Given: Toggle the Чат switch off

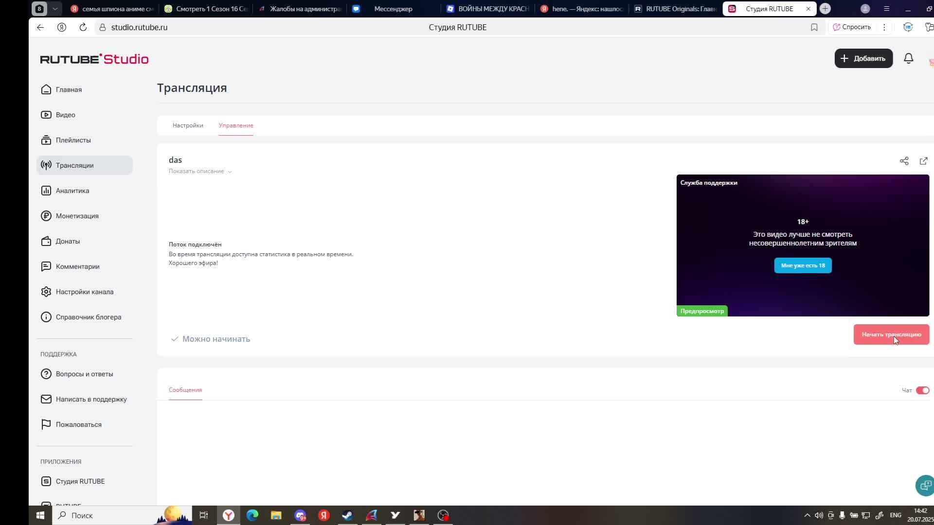Looking at the screenshot, I should click(x=922, y=390).
